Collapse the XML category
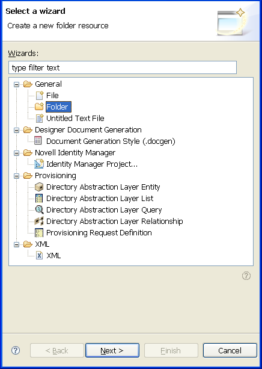Image resolution: width=262 pixels, height=369 pixels. 16,244
